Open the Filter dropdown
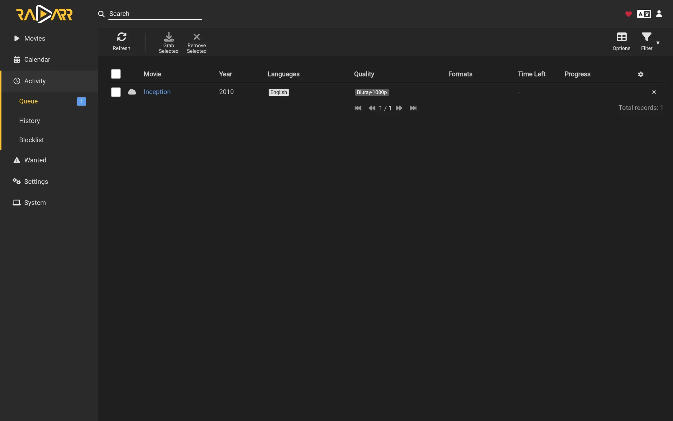 650,42
